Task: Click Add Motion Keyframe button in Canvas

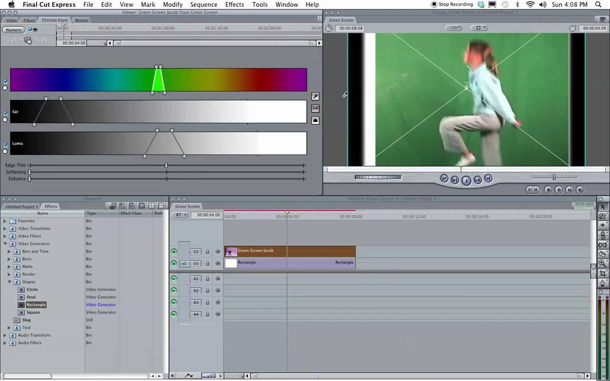Action: (559, 190)
